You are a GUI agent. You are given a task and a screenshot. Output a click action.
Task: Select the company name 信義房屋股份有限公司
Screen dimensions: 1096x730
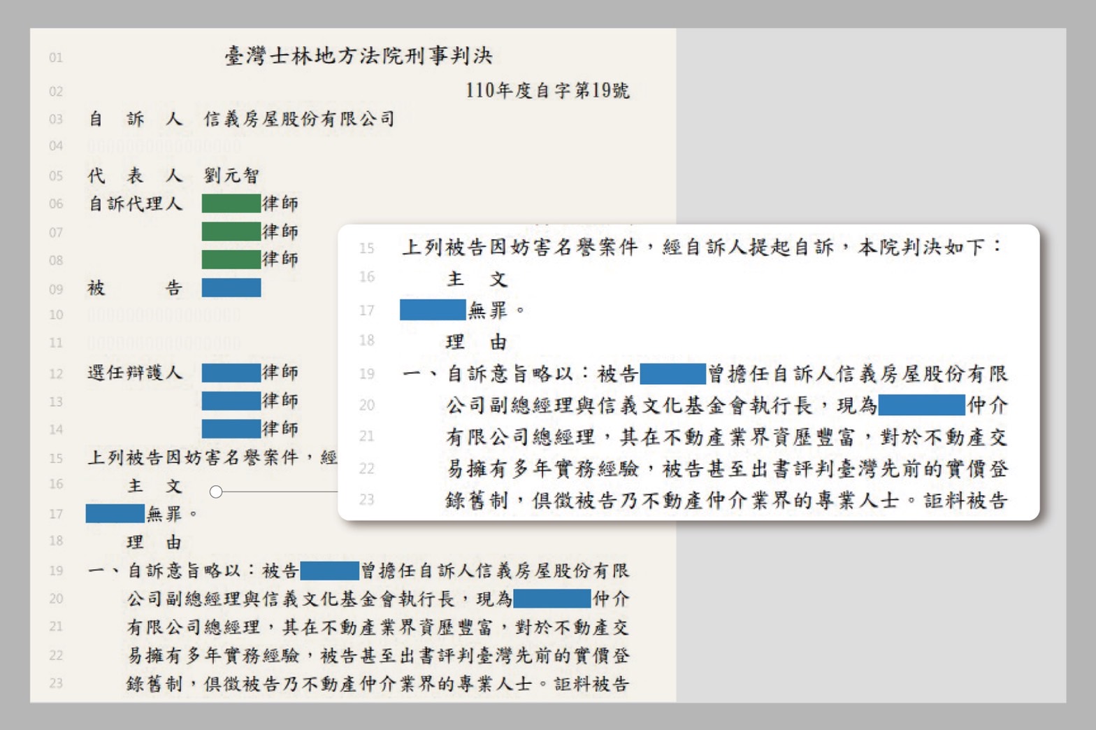(x=299, y=119)
